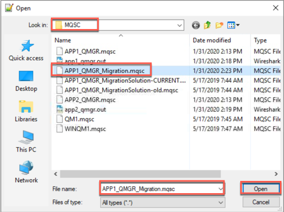
Task: Go back to last folder visited
Action: point(196,25)
